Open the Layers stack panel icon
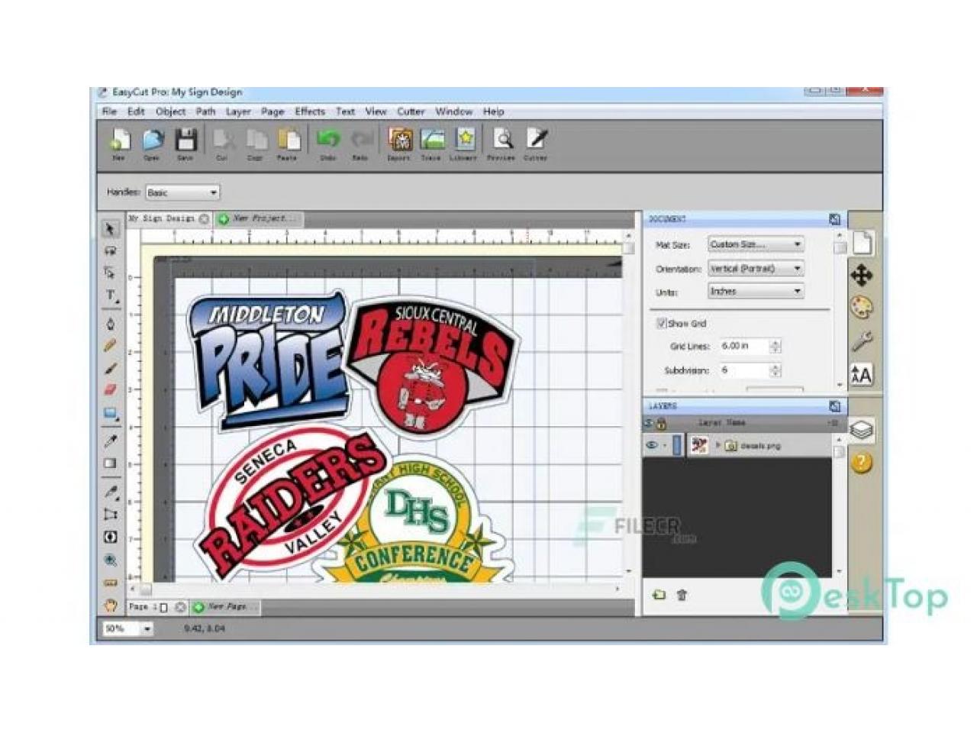This screenshot has width=977, height=733. [x=862, y=430]
